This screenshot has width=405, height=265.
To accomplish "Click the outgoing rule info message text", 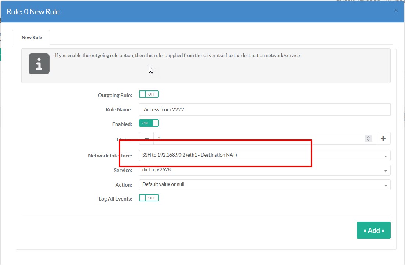I will pos(178,56).
